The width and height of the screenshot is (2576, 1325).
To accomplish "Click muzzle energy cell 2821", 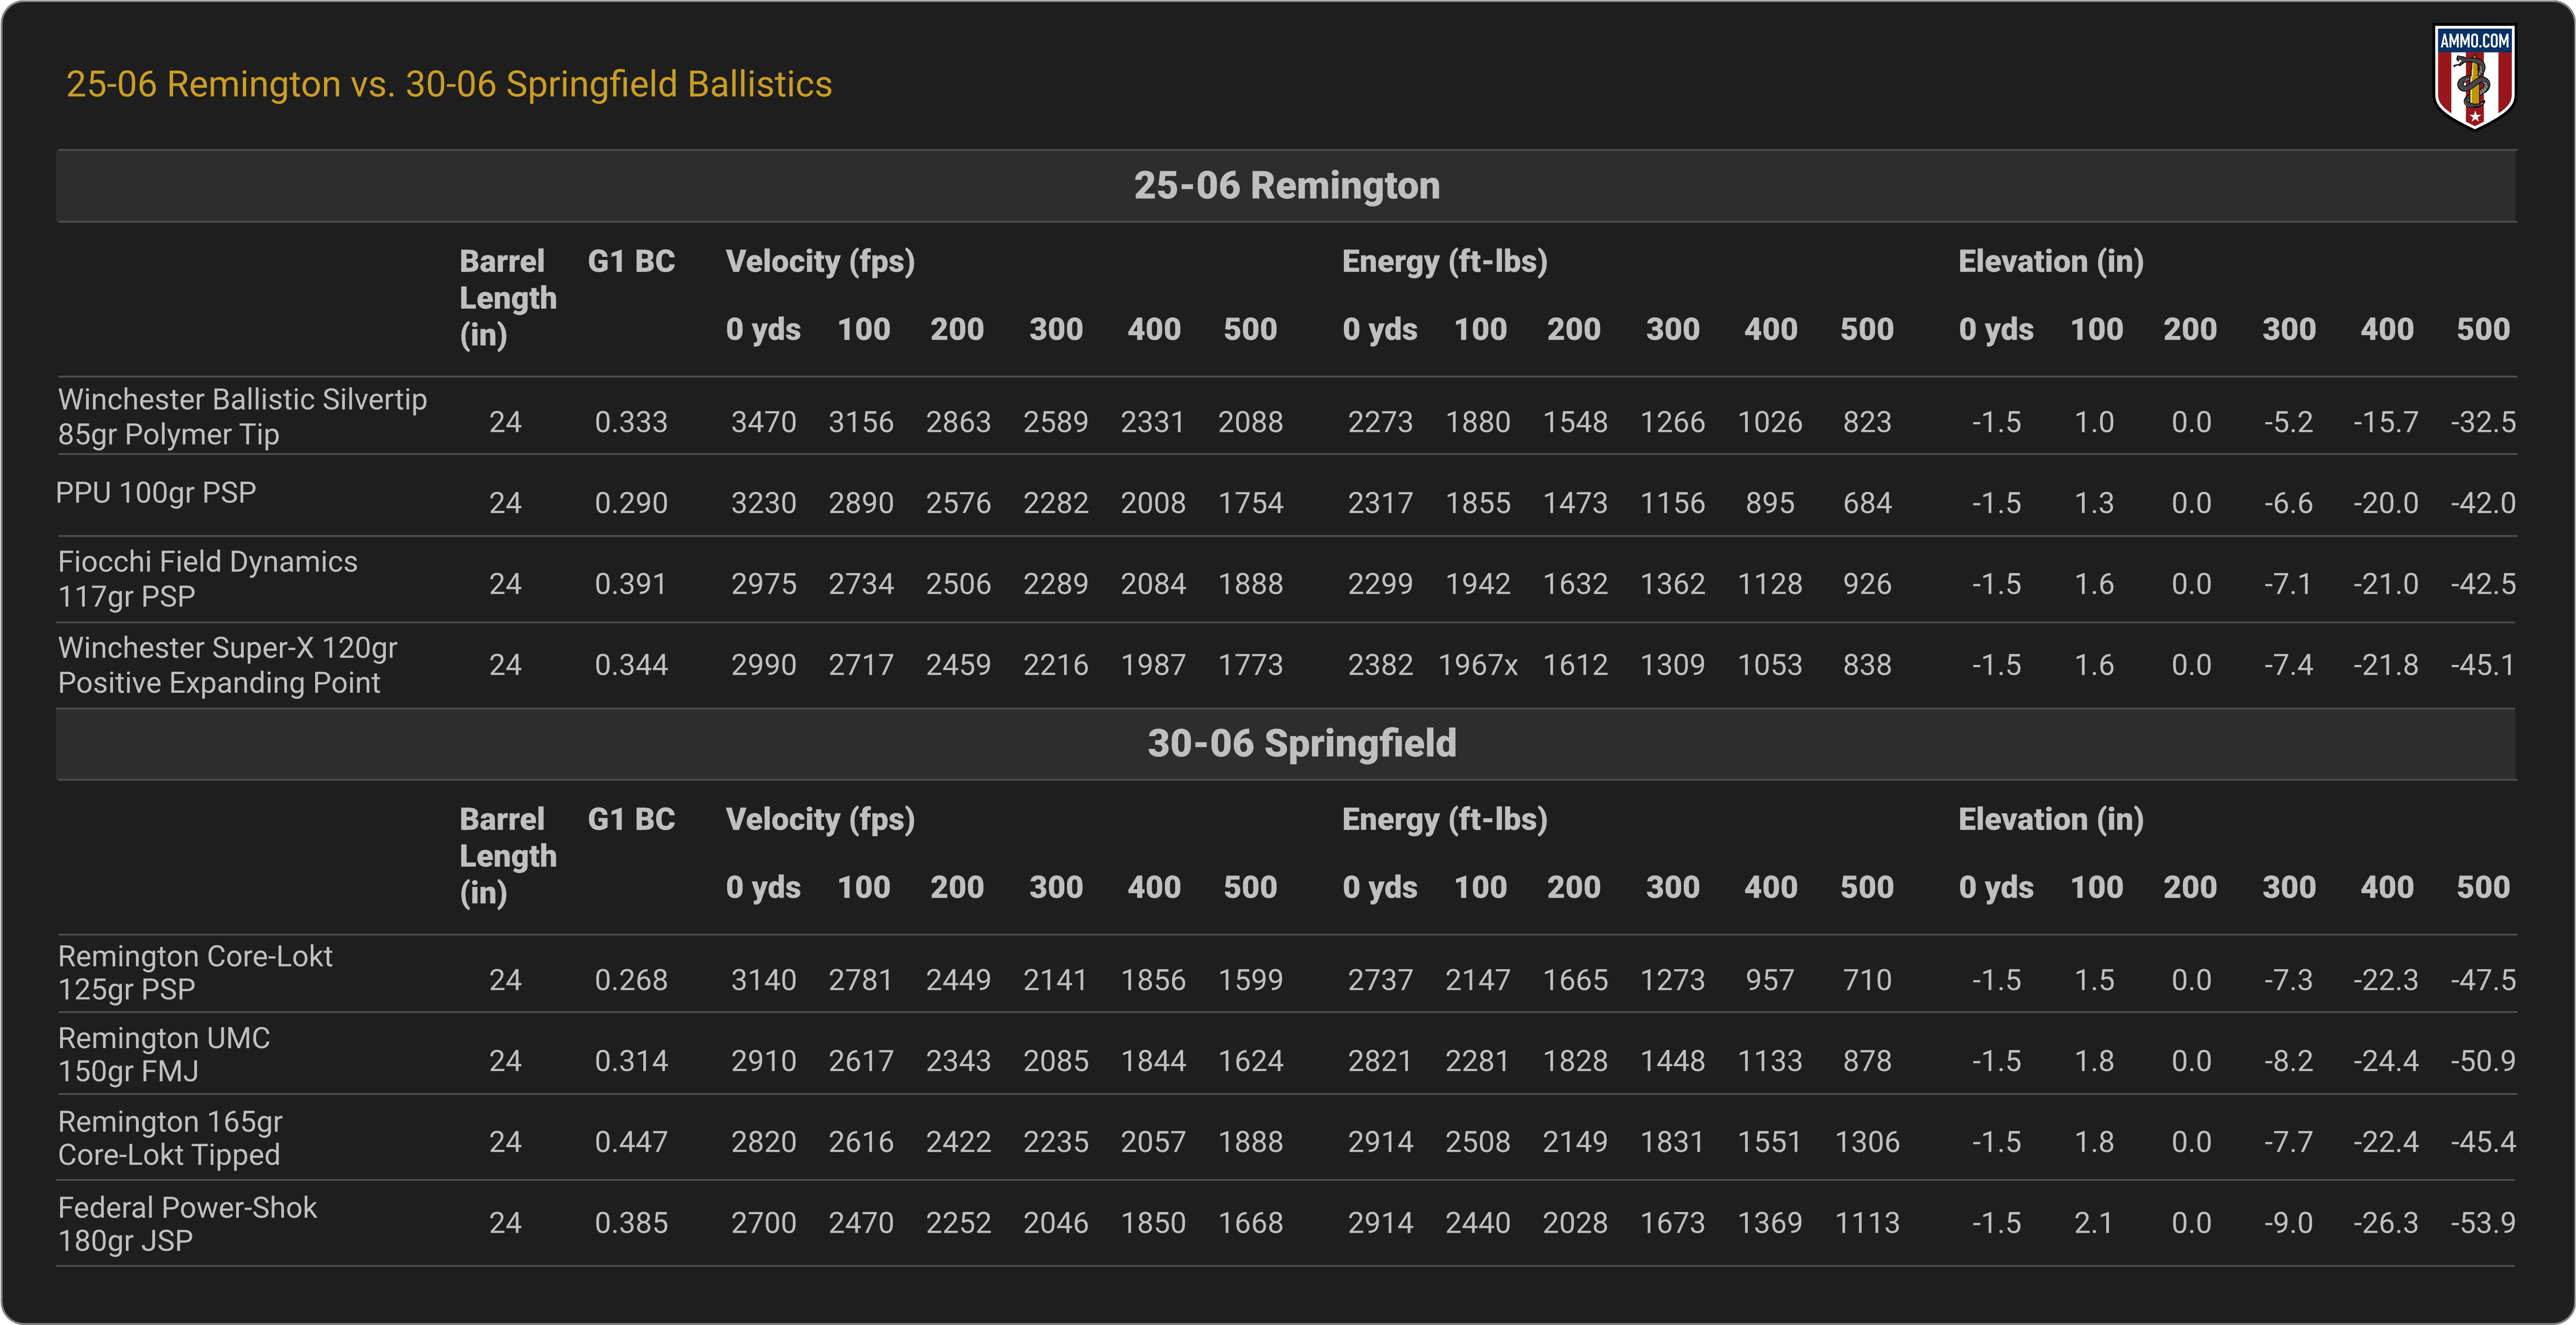I will [1380, 1061].
